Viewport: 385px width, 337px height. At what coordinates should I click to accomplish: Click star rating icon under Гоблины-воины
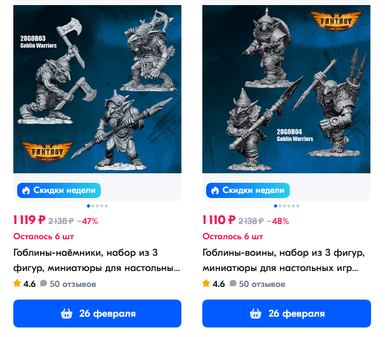point(206,283)
